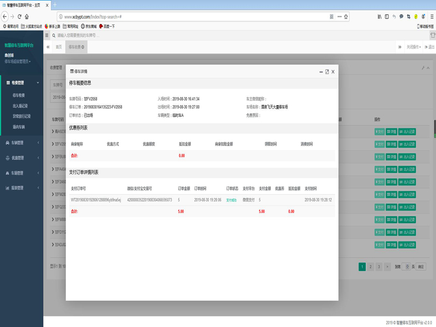Collapse the 收费管理 sidebar menu
436x327 pixels.
21,83
